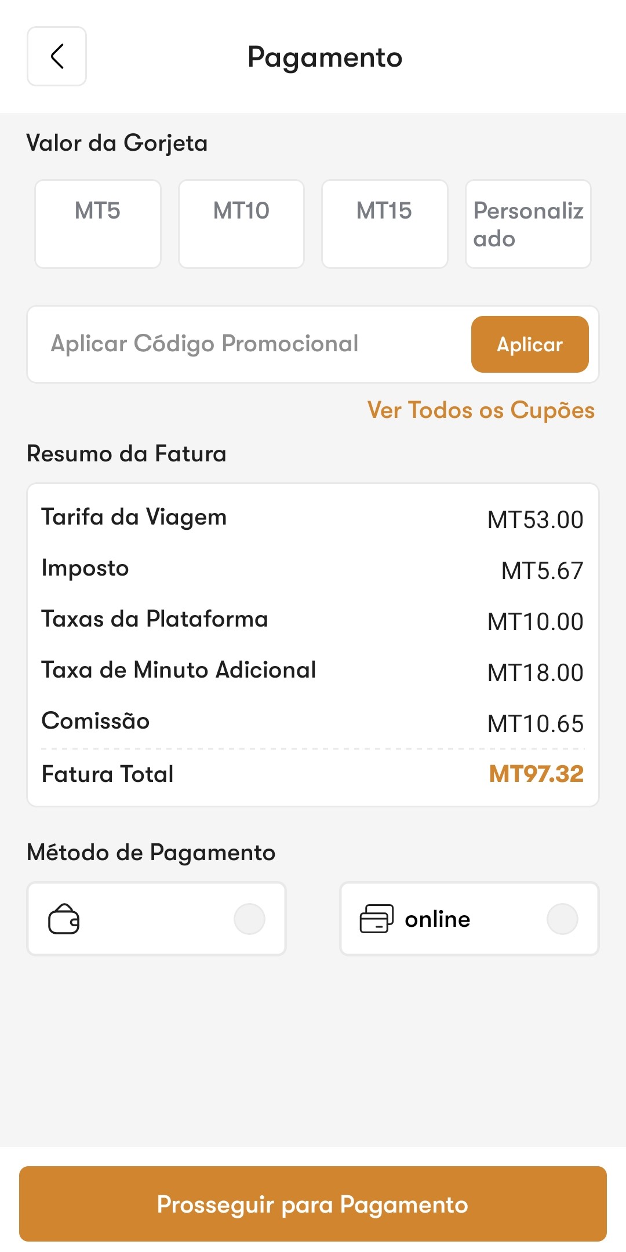Tap the Imposto row label
The height and width of the screenshot is (1252, 626).
85,568
